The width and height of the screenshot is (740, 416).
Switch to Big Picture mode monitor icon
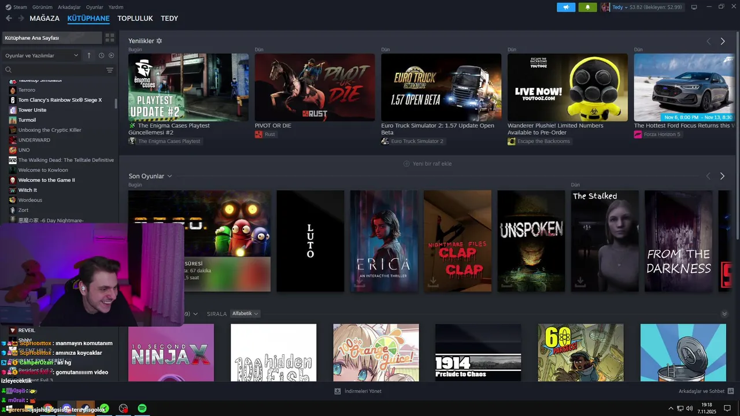[694, 7]
